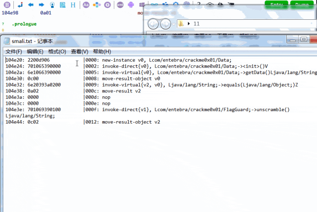The width and height of the screenshot is (317, 212).
Task: Click the Explorer address bar showing 11
Action: (x=247, y=24)
